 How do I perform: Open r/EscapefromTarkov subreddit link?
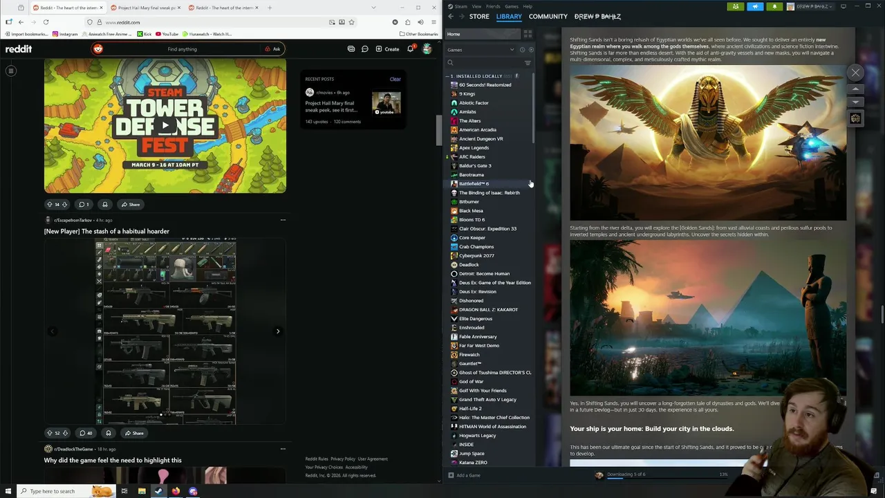[73, 220]
